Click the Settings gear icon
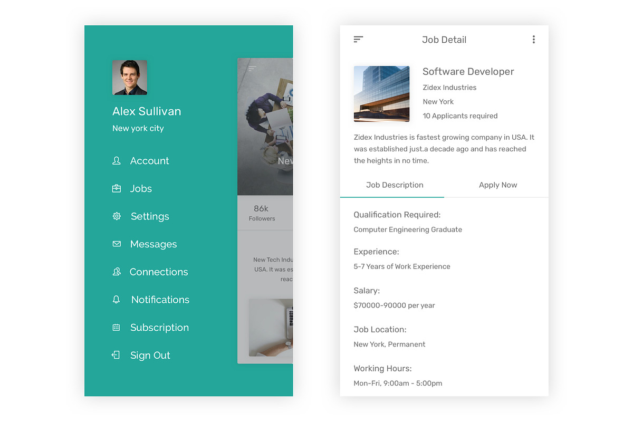 pyautogui.click(x=117, y=216)
